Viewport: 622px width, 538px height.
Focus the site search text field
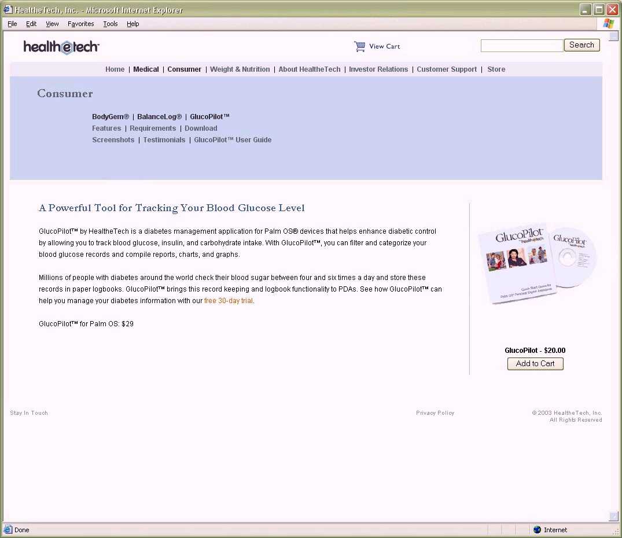521,46
